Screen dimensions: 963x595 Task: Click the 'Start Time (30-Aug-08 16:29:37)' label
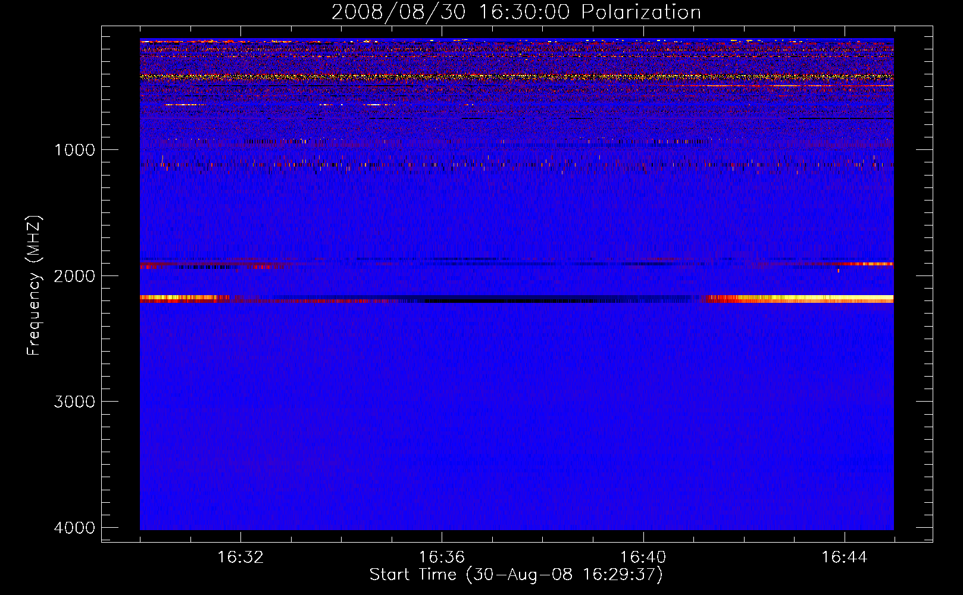point(516,575)
